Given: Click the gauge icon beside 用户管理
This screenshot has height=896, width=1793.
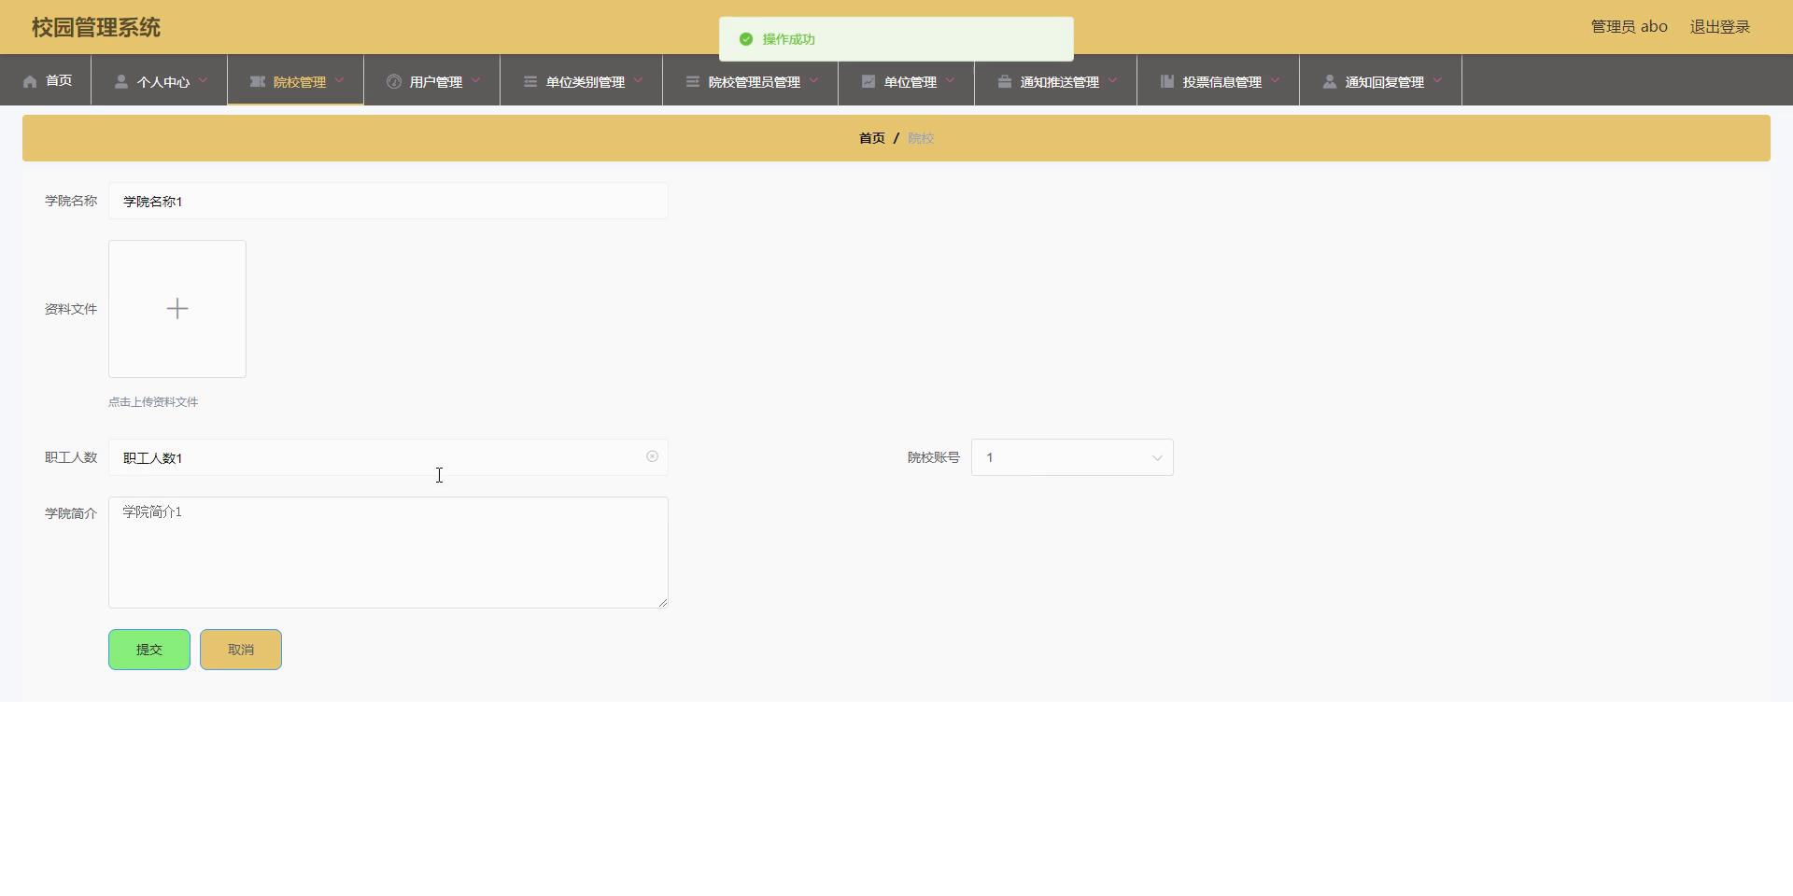Looking at the screenshot, I should (x=394, y=82).
